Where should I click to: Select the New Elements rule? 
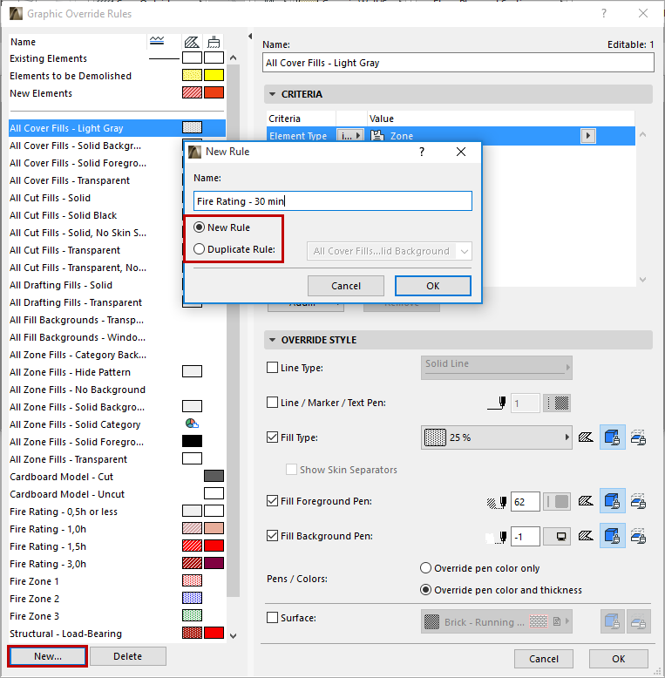pyautogui.click(x=117, y=93)
